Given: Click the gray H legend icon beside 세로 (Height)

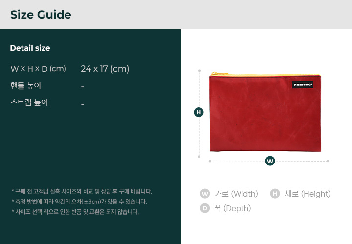Looking at the screenshot, I should click(x=275, y=194).
